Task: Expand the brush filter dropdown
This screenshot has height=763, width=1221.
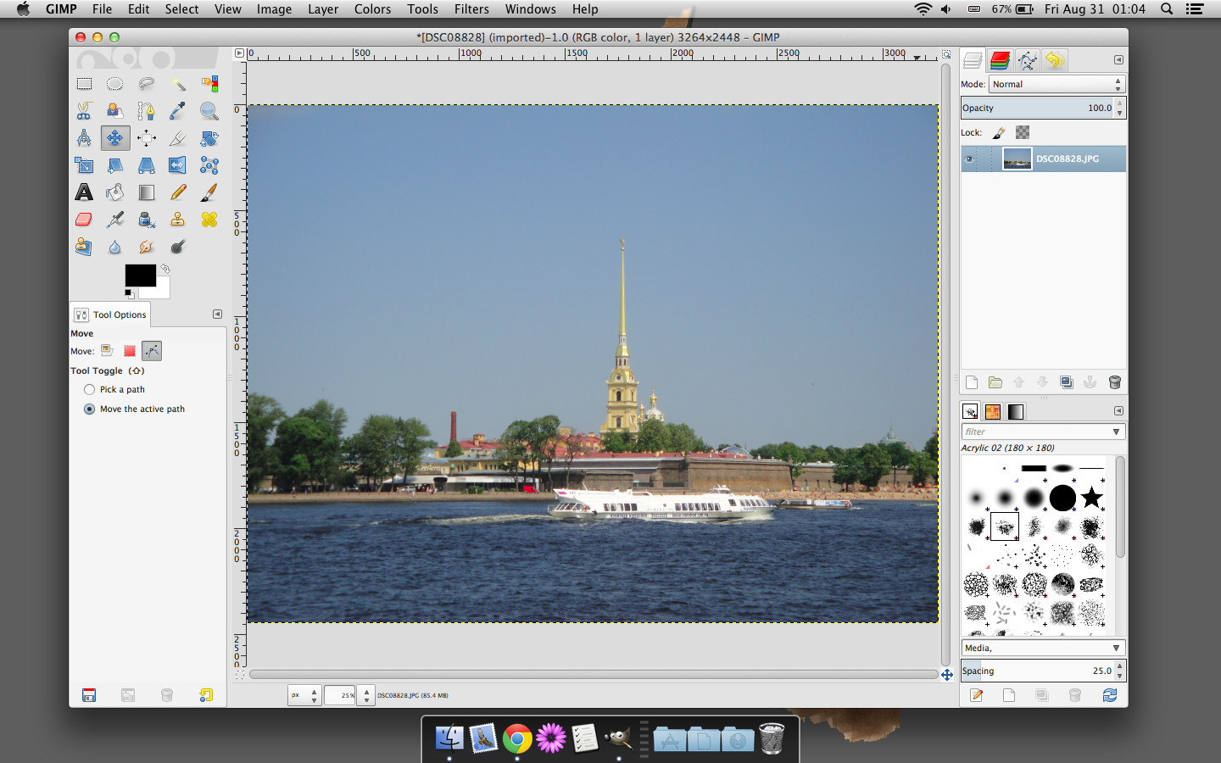Action: click(x=1116, y=432)
